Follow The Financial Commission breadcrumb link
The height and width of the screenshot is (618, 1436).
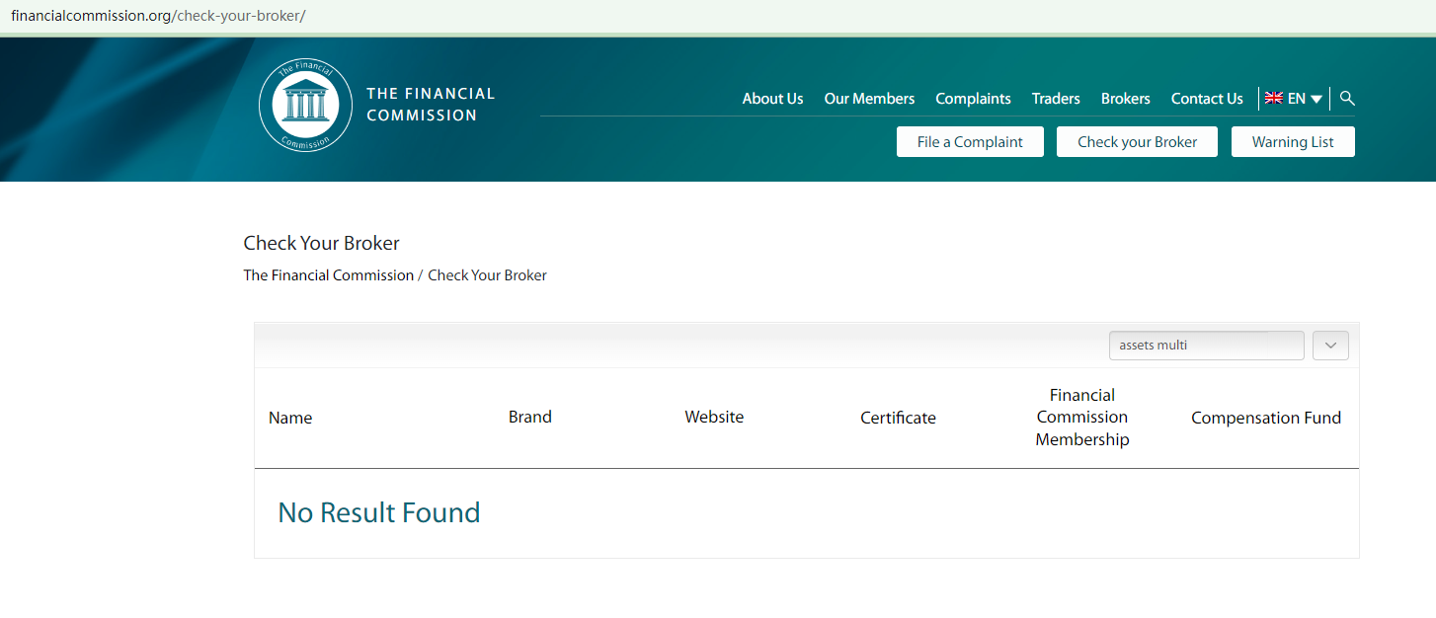point(329,275)
